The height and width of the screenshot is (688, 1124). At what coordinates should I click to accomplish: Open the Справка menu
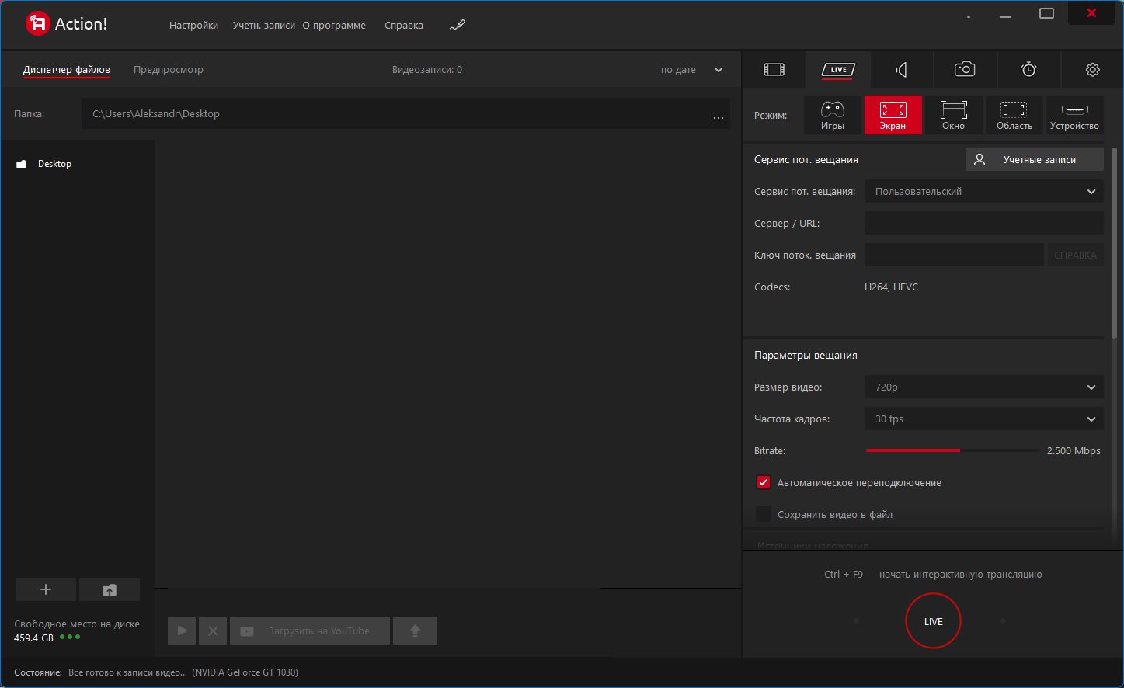[404, 25]
